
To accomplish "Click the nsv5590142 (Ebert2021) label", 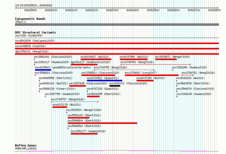I will (x=84, y=115).
